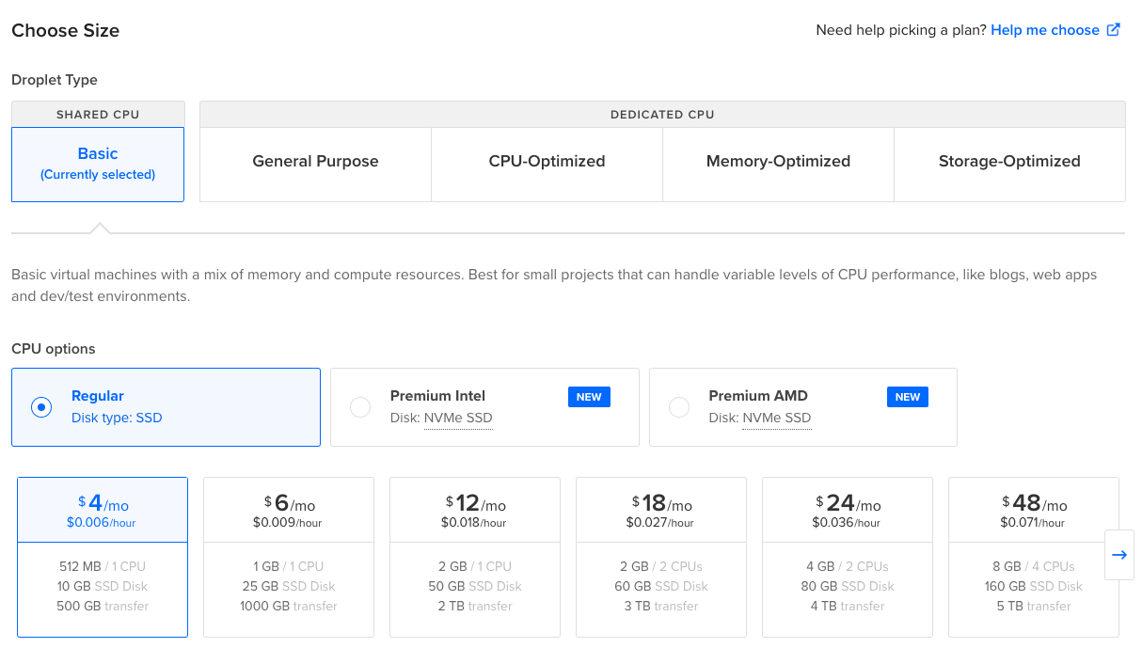The width and height of the screenshot is (1142, 664).
Task: Choose the Premium Intel radio option
Action: pos(360,407)
